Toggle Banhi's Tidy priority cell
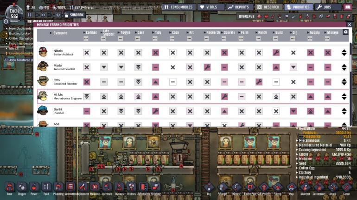357x200 pixels. (x=155, y=111)
